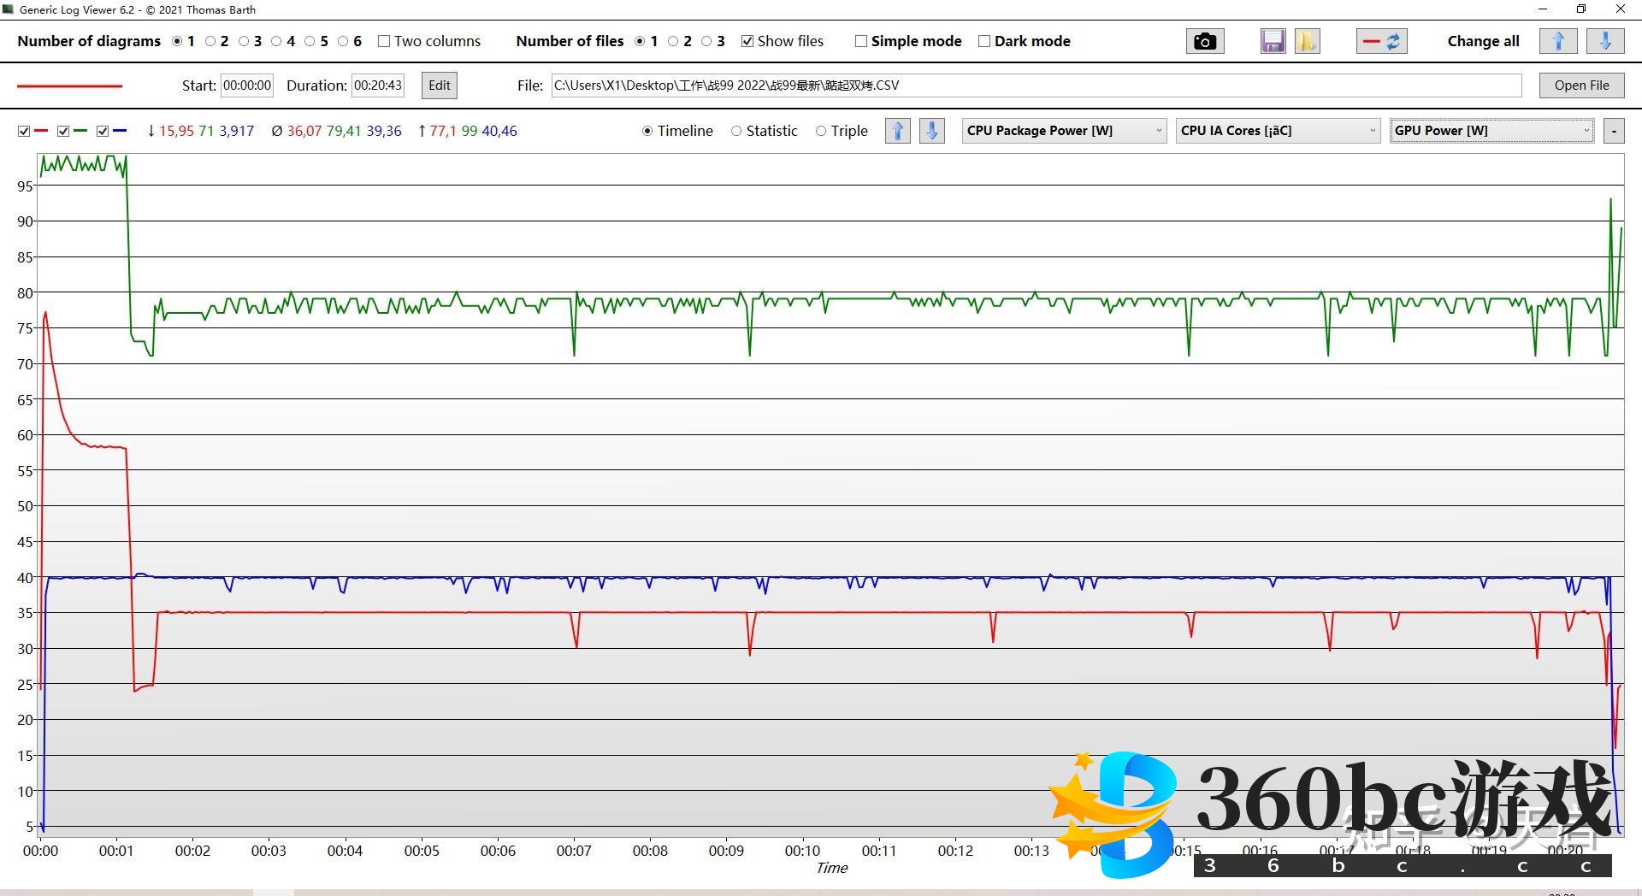The image size is (1642, 896).
Task: Click Change all down arrow button
Action: pos(1605,41)
